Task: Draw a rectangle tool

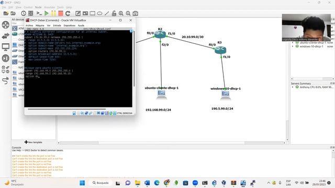Action: click(93, 14)
